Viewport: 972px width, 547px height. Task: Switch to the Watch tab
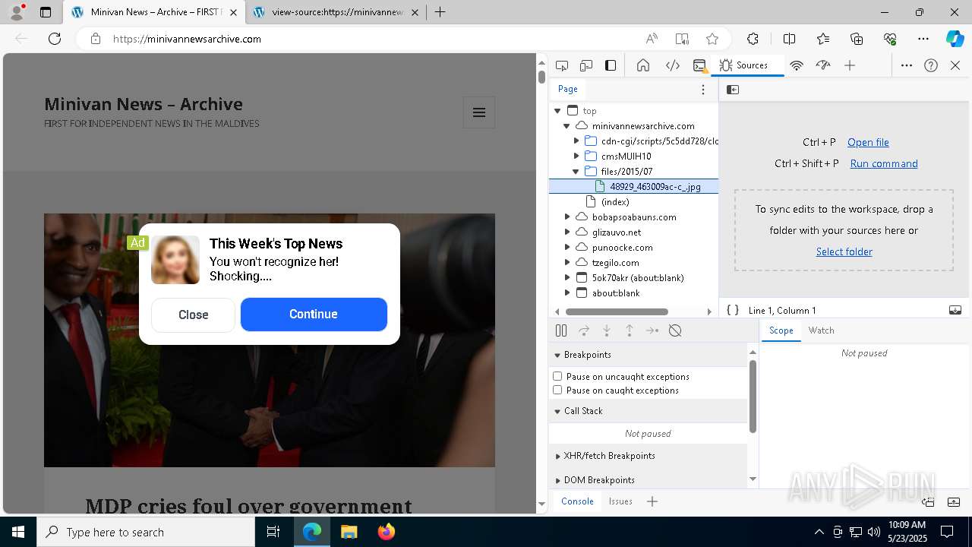point(821,330)
